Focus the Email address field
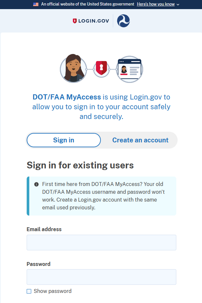This screenshot has height=303, width=202. (x=101, y=243)
